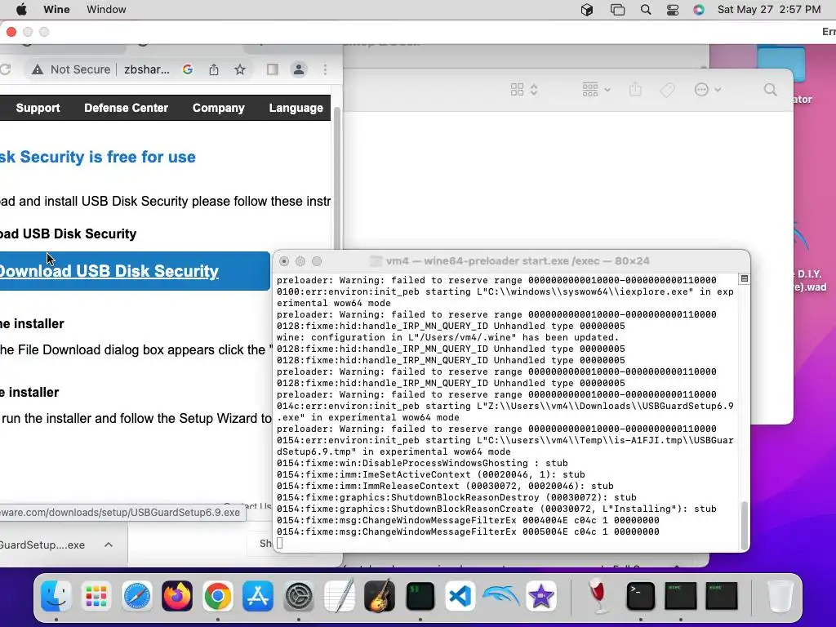Click the heading 'Security is free for use'
836x627 pixels.
click(x=108, y=157)
